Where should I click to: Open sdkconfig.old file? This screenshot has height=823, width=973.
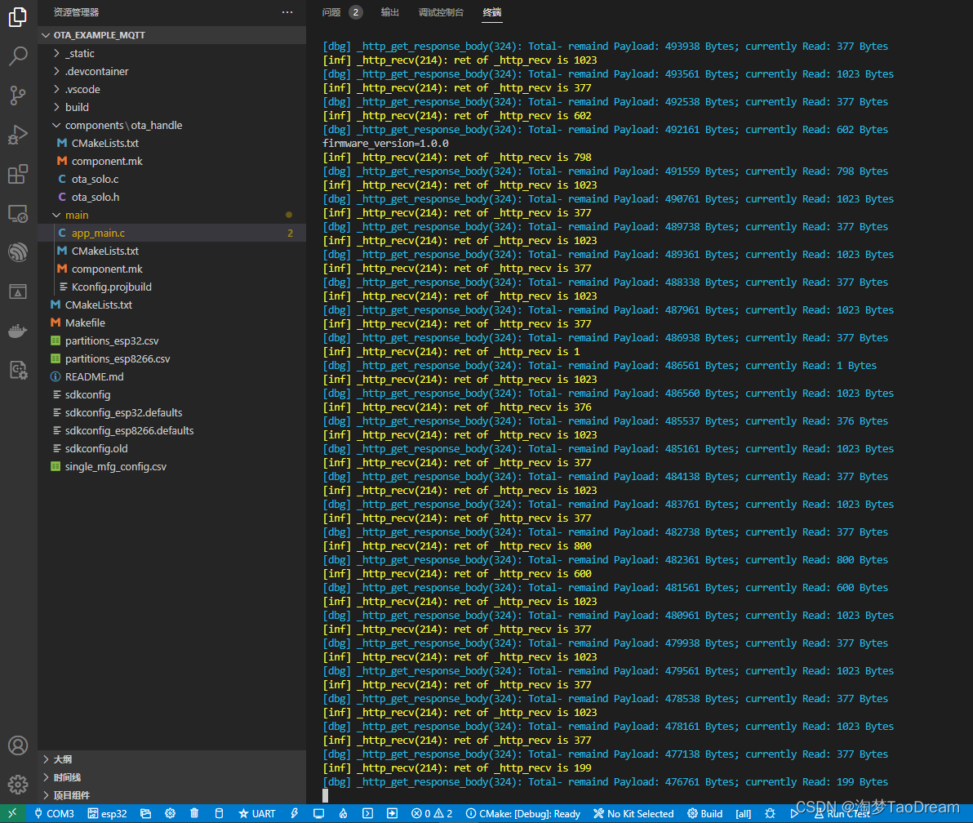coord(172,449)
